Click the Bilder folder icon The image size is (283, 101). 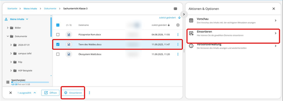(12, 28)
